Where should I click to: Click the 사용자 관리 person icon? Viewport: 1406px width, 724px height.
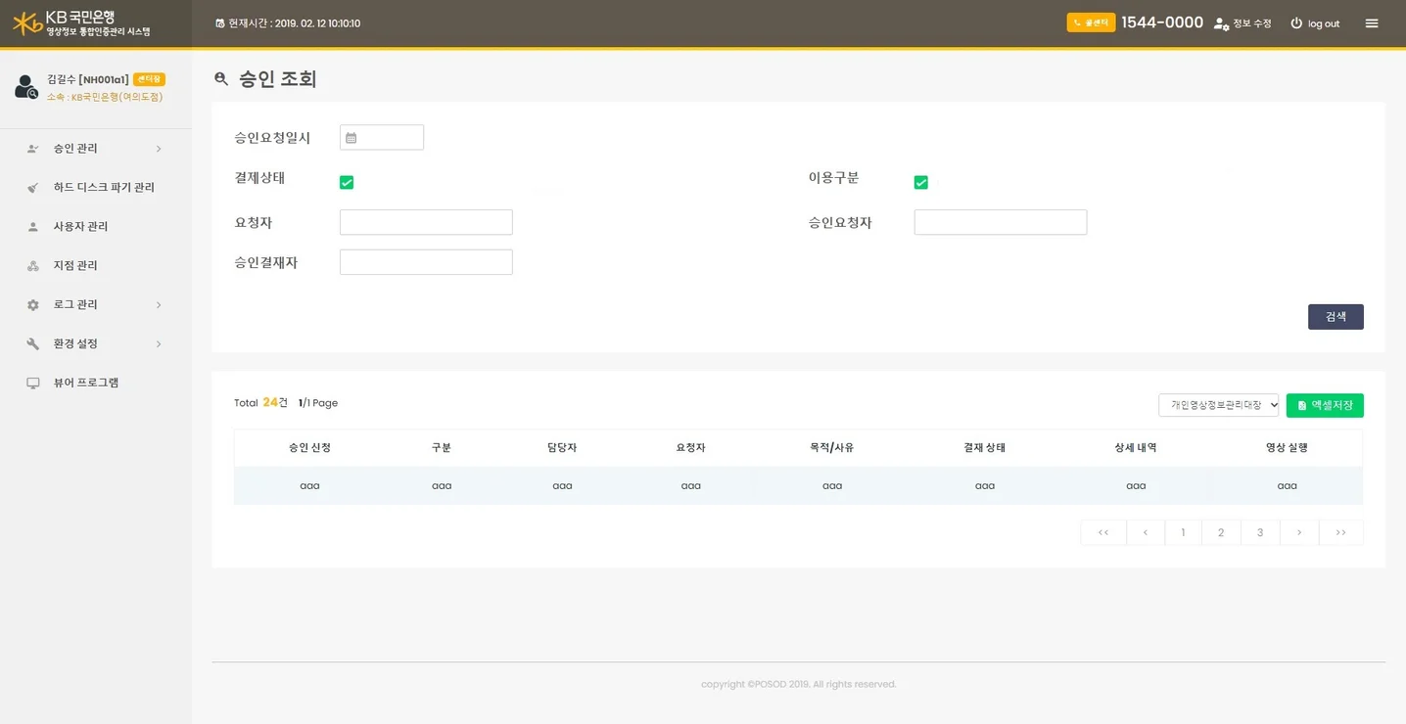33,227
